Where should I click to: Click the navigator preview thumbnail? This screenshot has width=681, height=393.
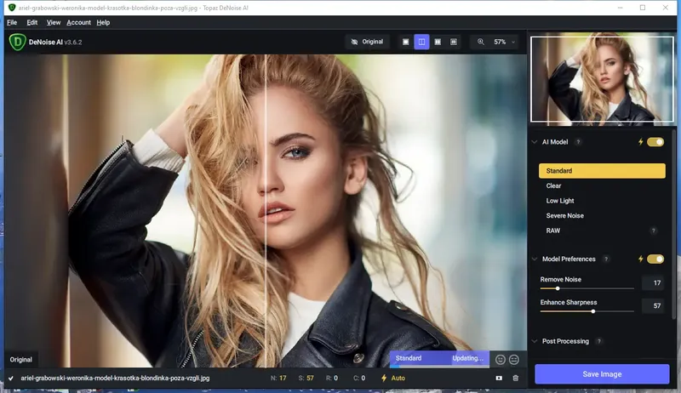coord(602,78)
